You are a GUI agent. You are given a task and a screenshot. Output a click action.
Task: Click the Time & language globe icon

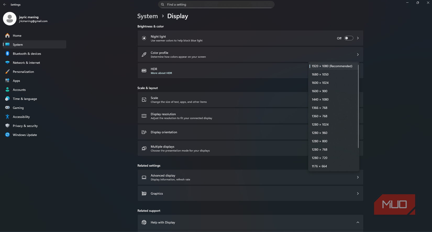click(x=7, y=98)
